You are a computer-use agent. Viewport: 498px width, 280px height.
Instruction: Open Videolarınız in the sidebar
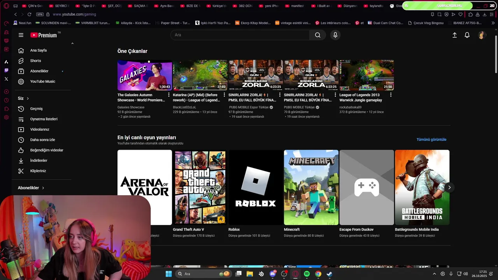(x=40, y=129)
